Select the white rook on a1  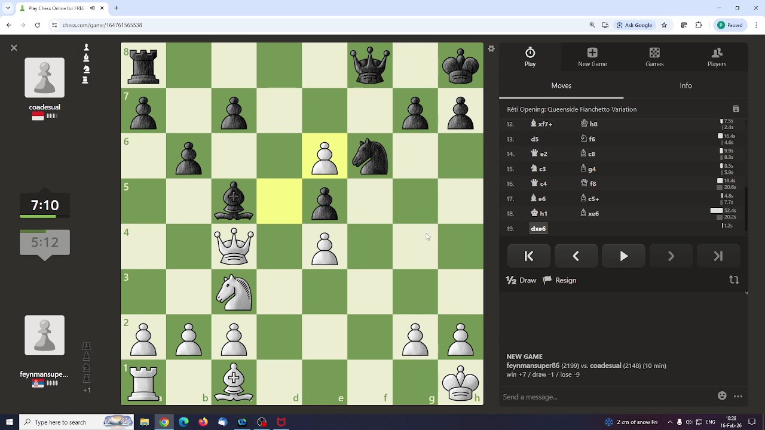click(x=143, y=382)
